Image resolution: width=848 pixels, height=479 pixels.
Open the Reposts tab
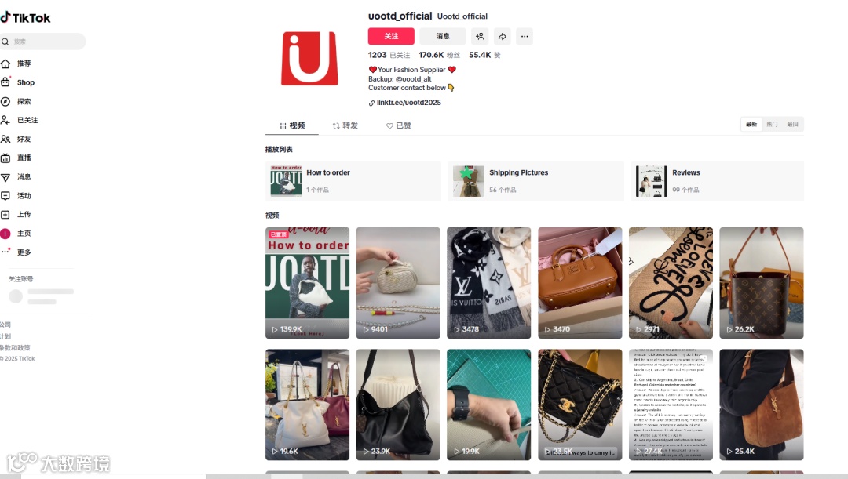coord(345,125)
